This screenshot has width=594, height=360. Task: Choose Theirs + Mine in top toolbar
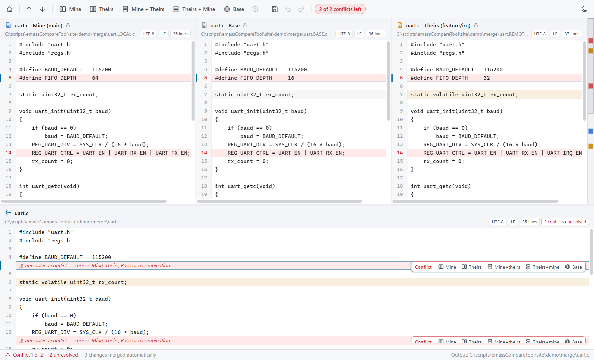click(x=194, y=9)
